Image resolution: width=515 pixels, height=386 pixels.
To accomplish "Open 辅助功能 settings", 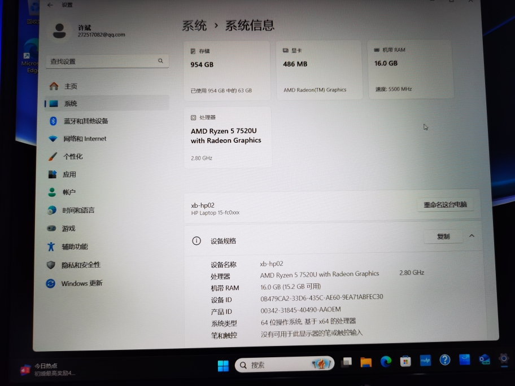I will point(107,247).
